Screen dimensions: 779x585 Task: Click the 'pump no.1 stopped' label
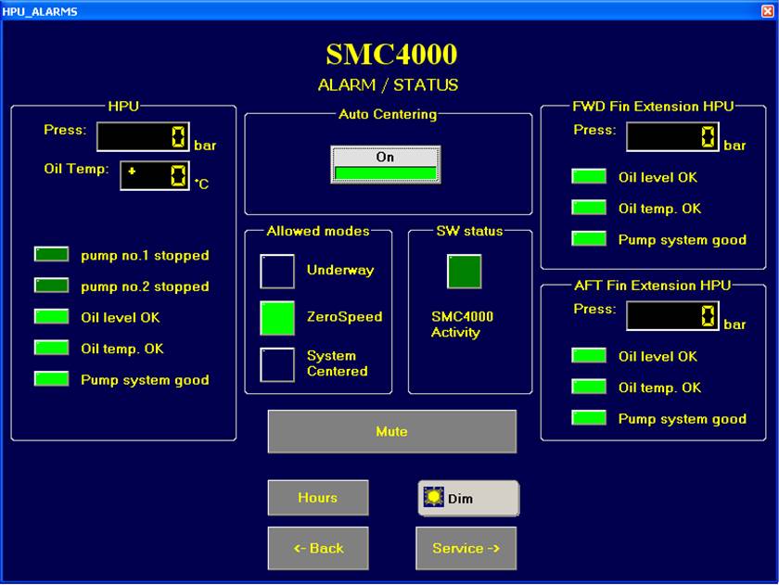point(145,255)
